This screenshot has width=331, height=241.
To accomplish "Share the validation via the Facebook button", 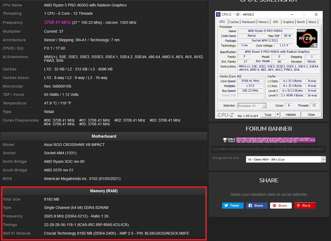I will [x=256, y=205].
